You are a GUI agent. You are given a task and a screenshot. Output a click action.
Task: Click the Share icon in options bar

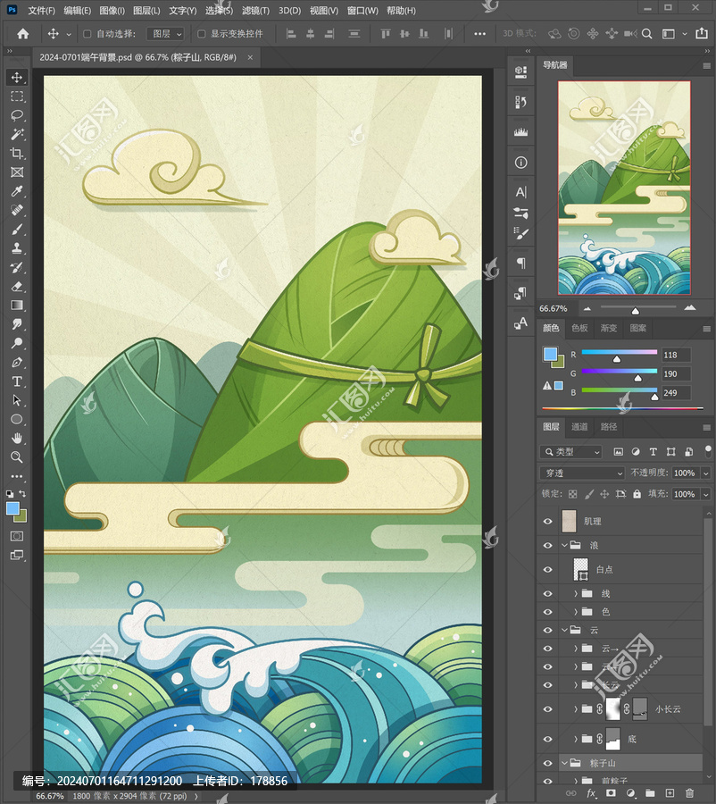point(702,34)
